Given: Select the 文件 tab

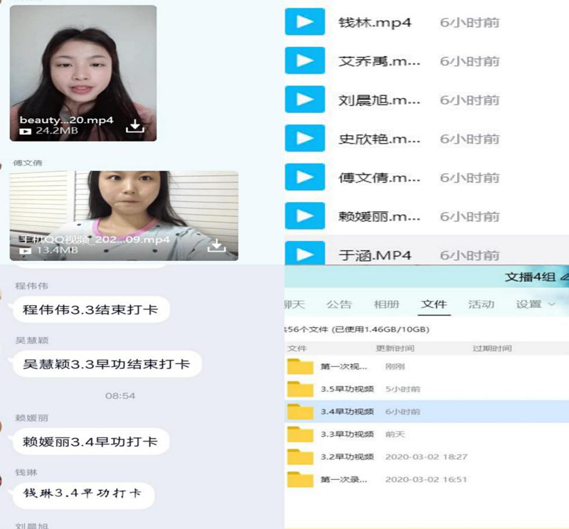Looking at the screenshot, I should pyautogui.click(x=434, y=304).
